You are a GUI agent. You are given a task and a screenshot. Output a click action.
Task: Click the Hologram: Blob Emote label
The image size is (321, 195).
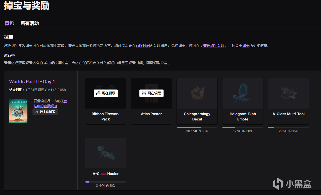[x=243, y=117]
